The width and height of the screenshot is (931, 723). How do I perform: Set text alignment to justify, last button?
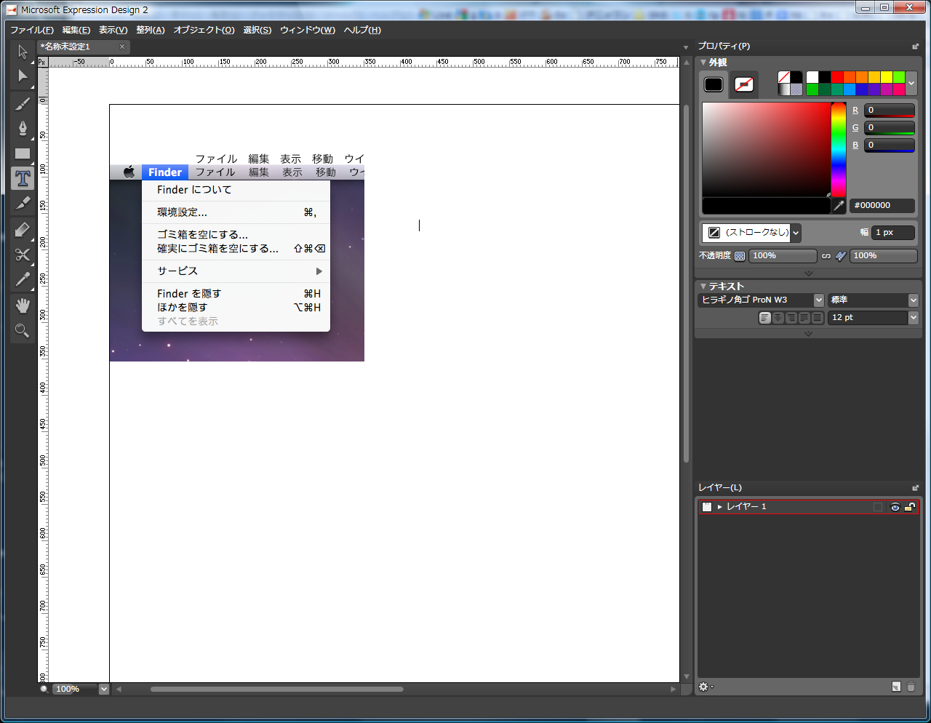pos(818,318)
